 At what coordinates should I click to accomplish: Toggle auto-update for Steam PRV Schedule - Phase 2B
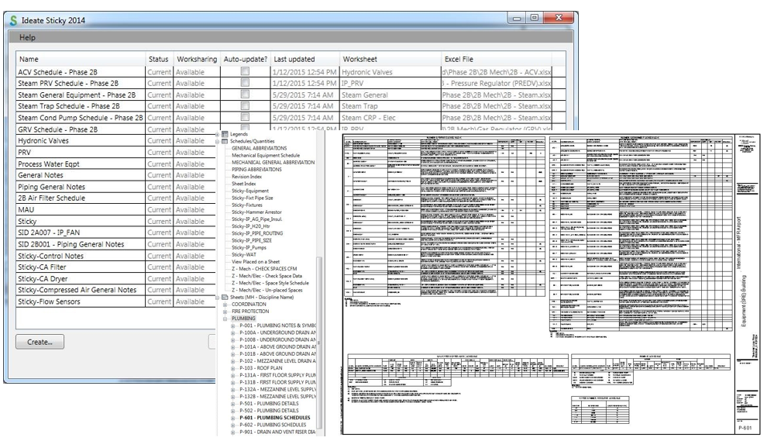click(x=245, y=83)
